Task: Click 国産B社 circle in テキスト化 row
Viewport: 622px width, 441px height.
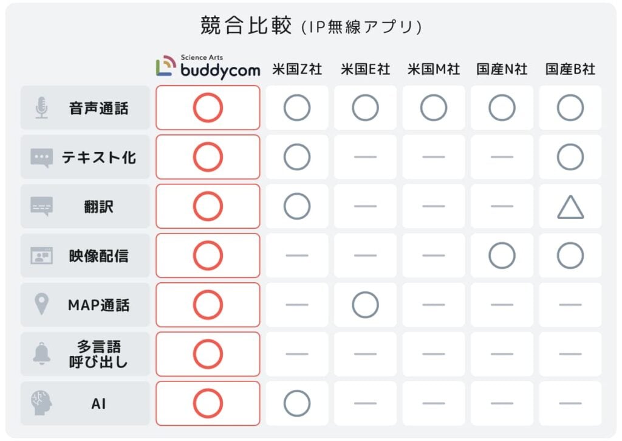Action: [570, 157]
